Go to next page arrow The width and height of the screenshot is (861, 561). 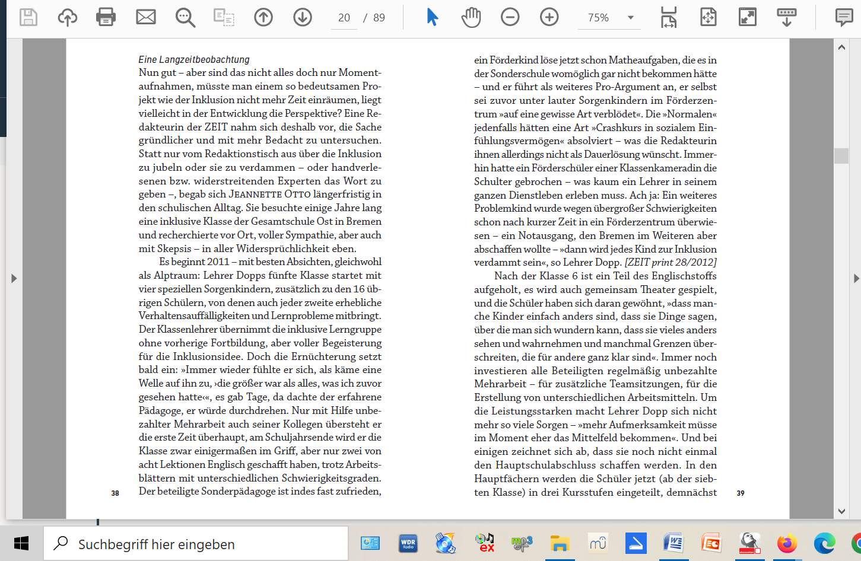point(303,17)
